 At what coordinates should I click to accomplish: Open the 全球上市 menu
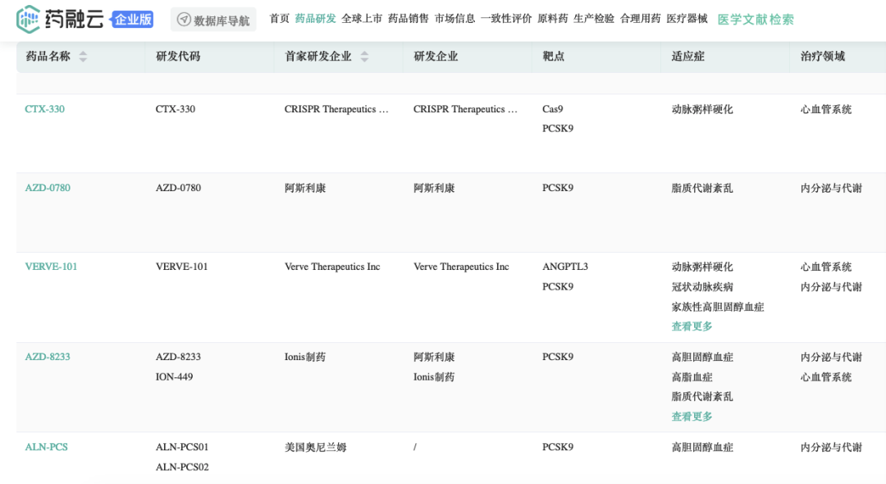pyautogui.click(x=362, y=19)
